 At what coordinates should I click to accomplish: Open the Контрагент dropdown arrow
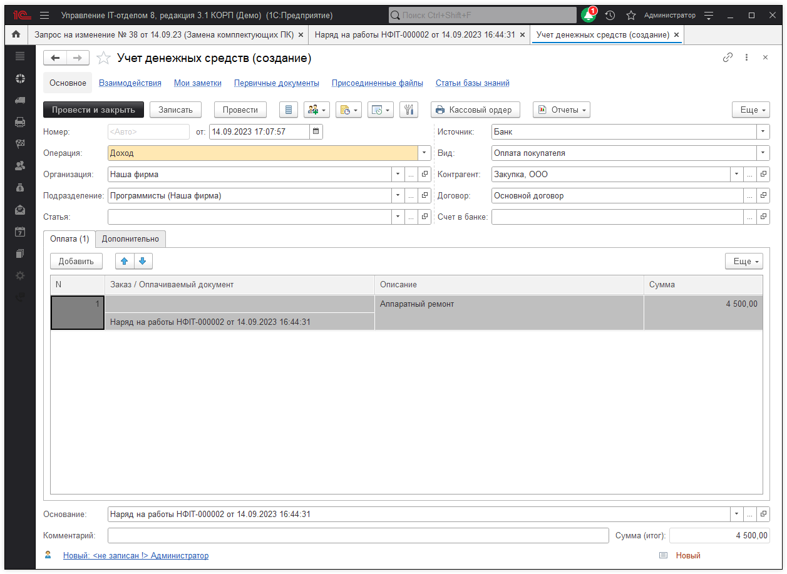(736, 174)
